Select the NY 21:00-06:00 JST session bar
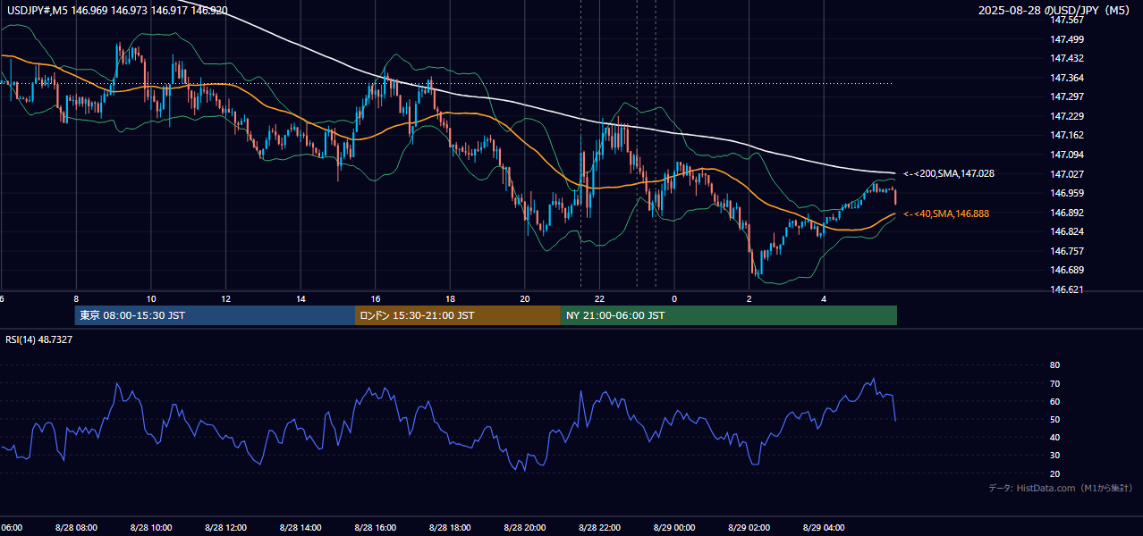 tap(729, 315)
